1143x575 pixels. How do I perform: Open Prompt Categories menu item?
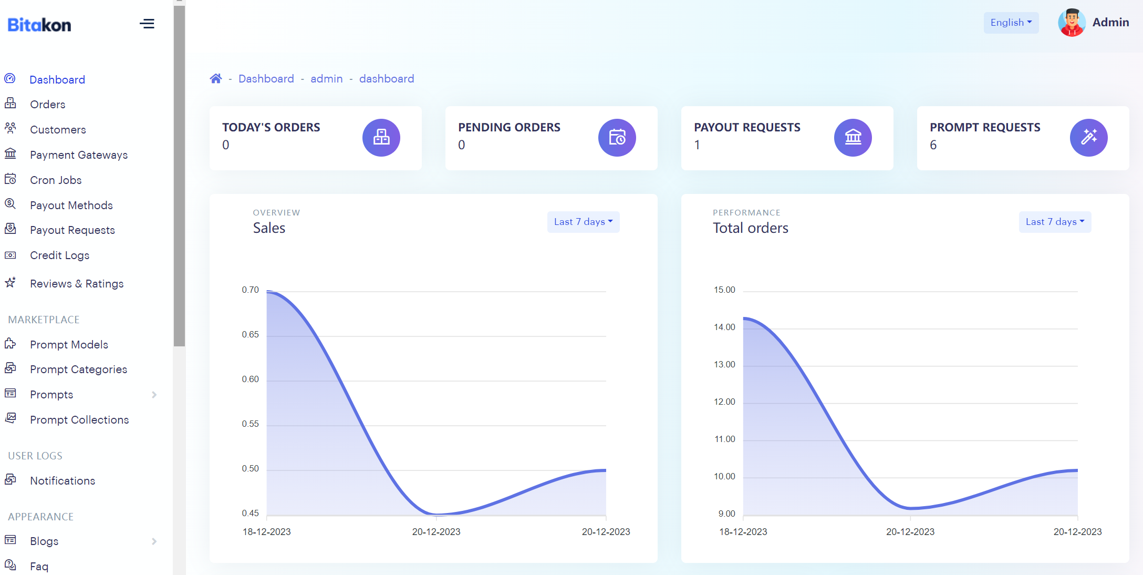pyautogui.click(x=79, y=369)
